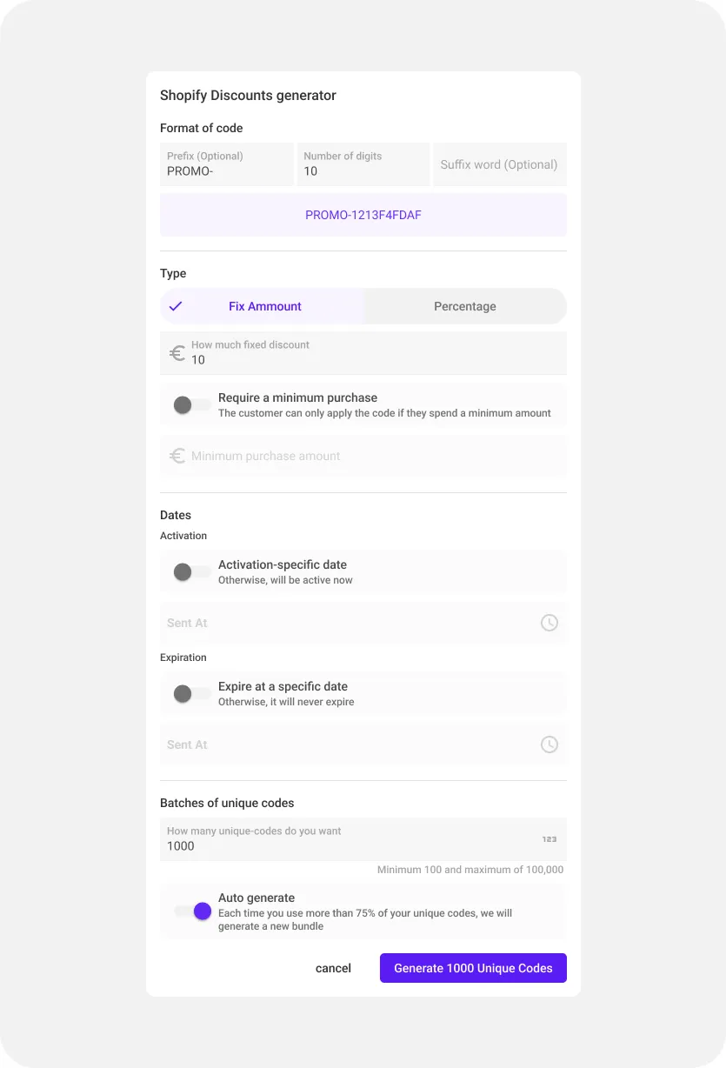Click the Suffix word (Optional) field
Screen dimensions: 726x1068
pos(499,165)
